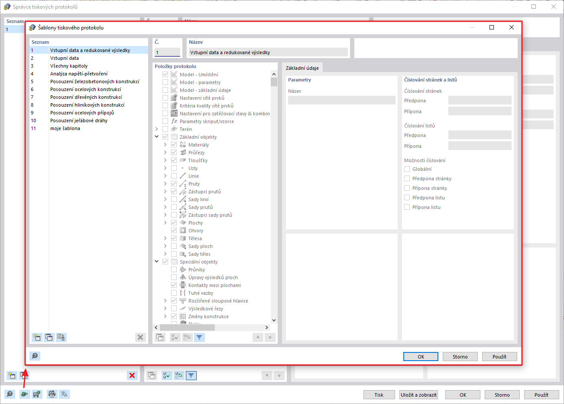Check the Předpona stránky option

click(407, 178)
